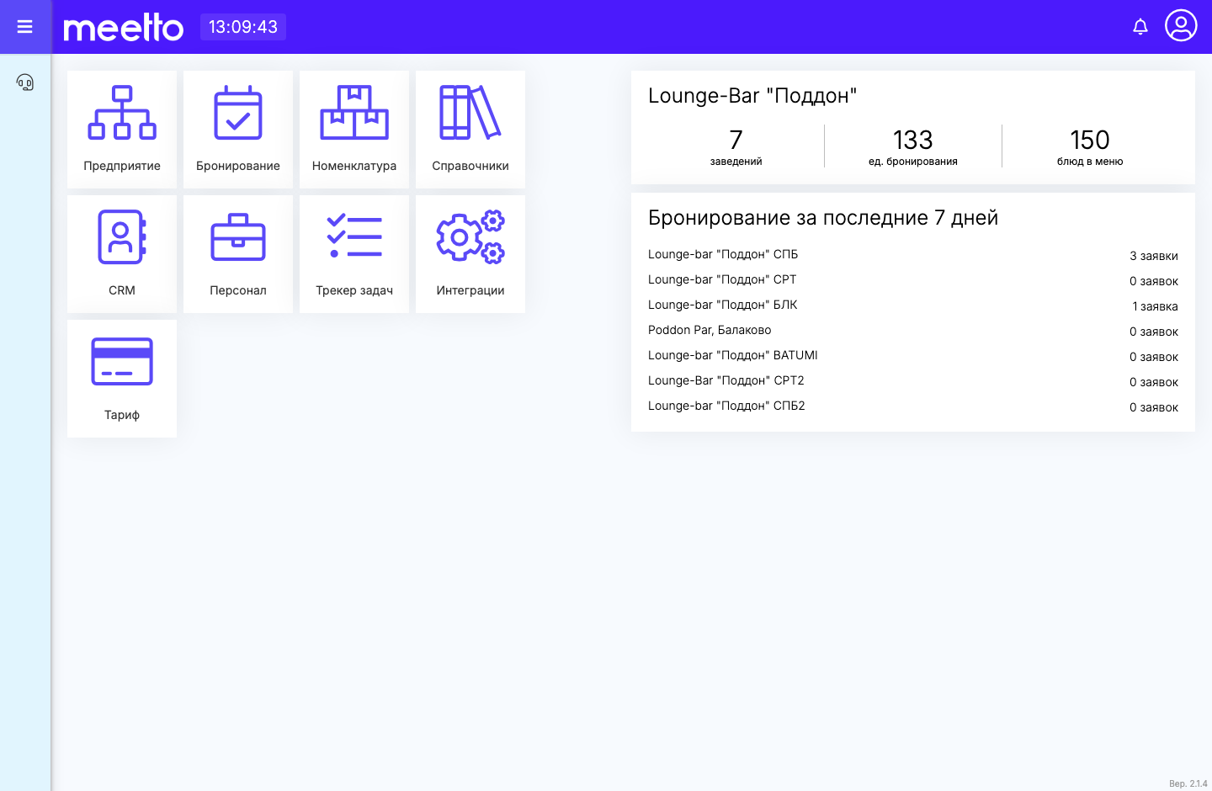Viewport: 1212px width, 791px height.
Task: Open the Интеграции gears tile
Action: pos(470,253)
